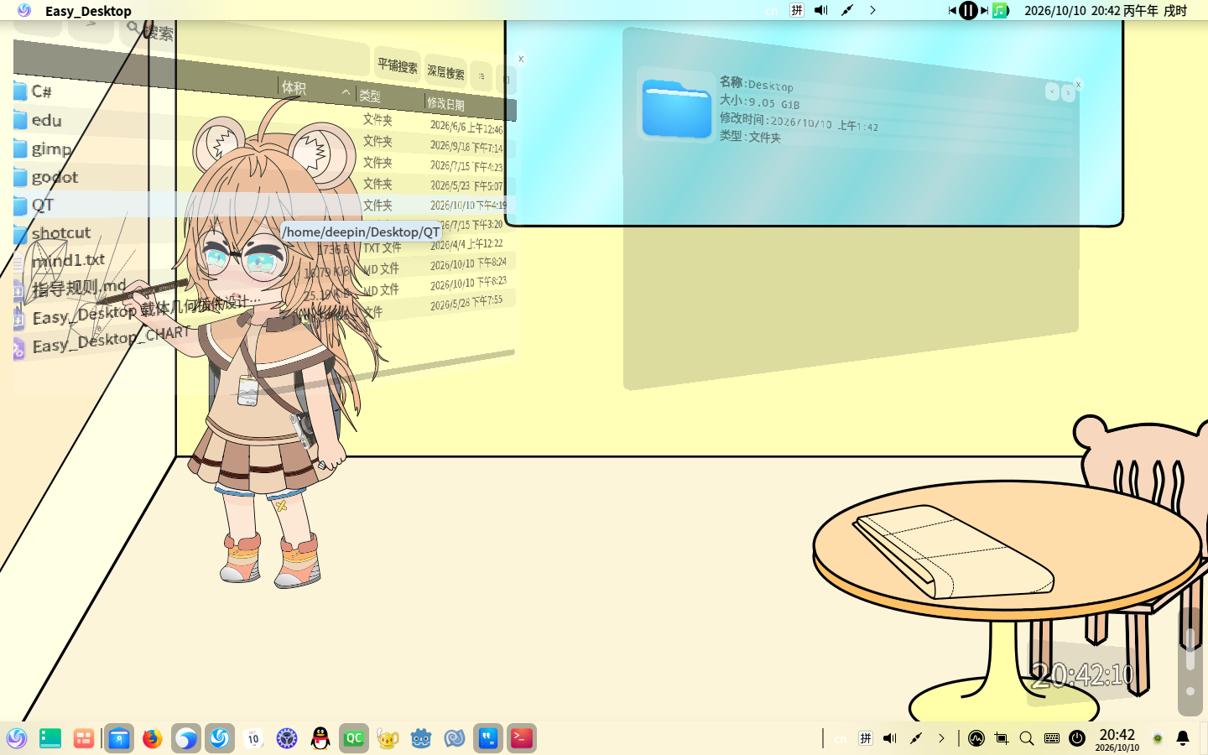The image size is (1208, 755).
Task: Click the 修改日期 column header
Action: (470, 105)
